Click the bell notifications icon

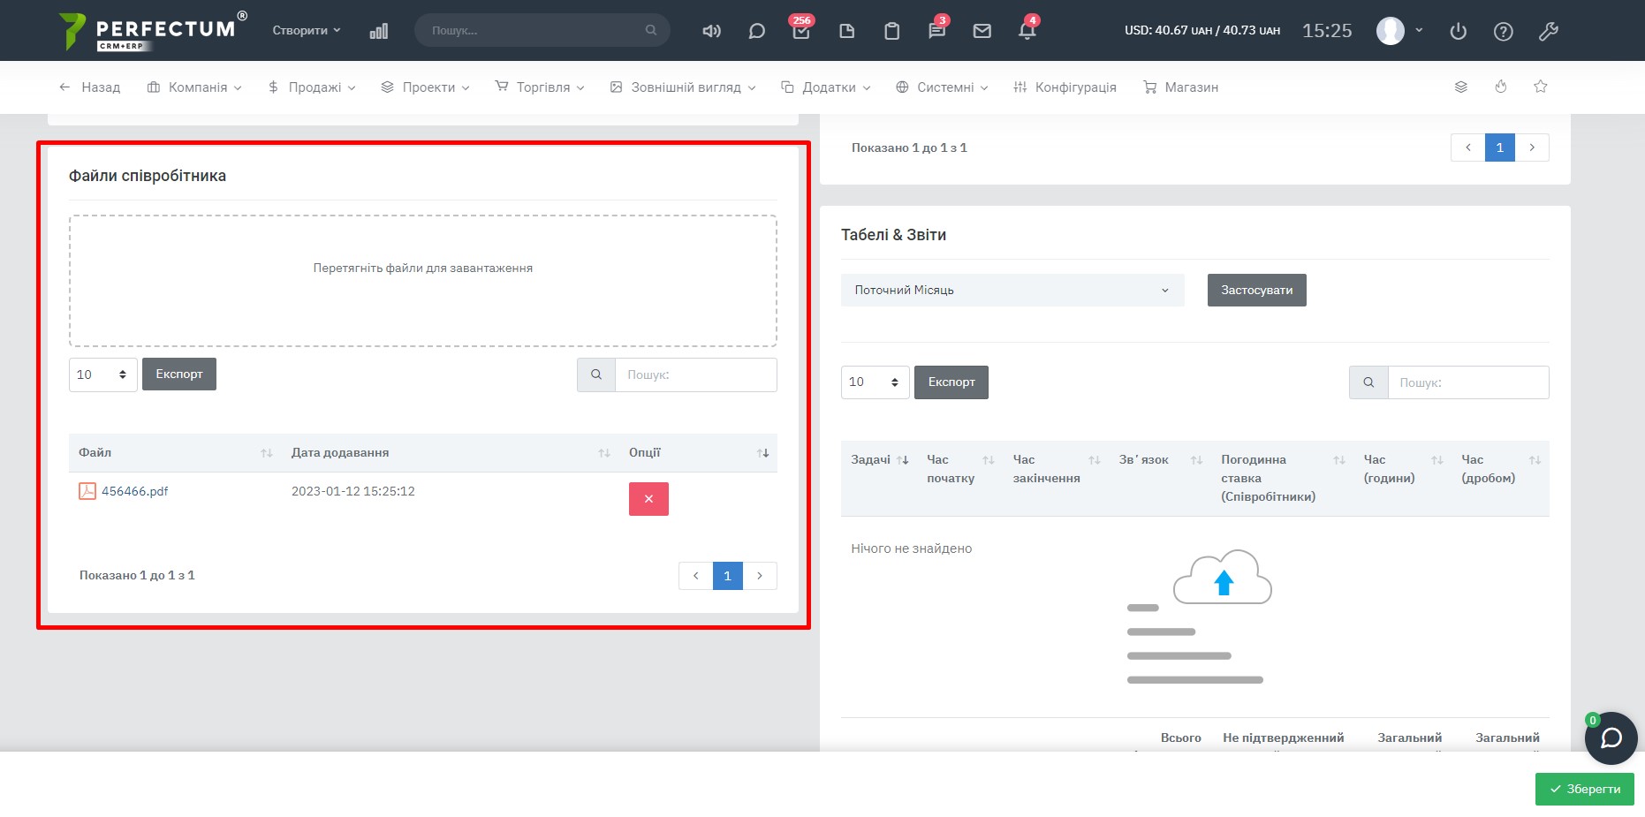[1027, 31]
